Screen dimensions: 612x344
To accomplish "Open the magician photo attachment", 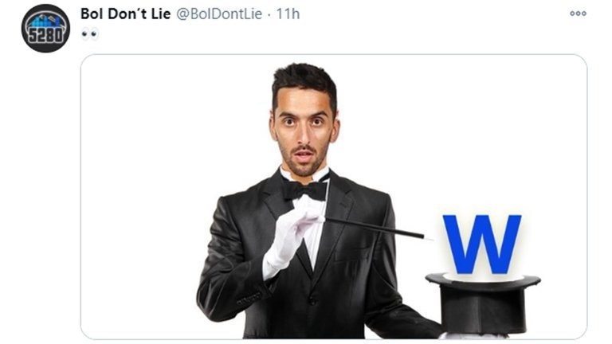I will pos(334,197).
